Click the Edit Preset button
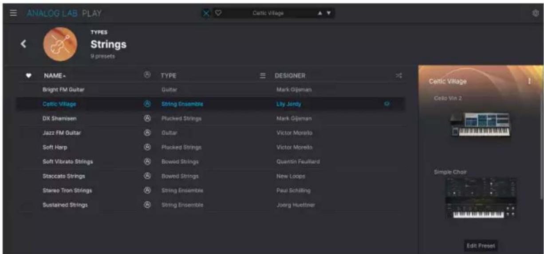Screen dimensions: 544x254 click(x=481, y=246)
